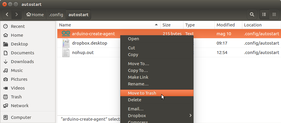This screenshot has height=123, width=281.
Task: Click the Downloads arrow icon in sidebar
Action: tap(6, 62)
